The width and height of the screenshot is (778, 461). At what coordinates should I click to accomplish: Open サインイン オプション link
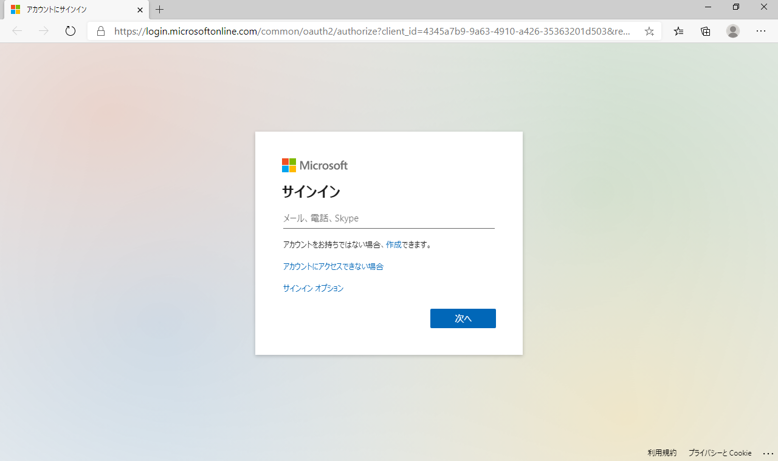(x=313, y=288)
